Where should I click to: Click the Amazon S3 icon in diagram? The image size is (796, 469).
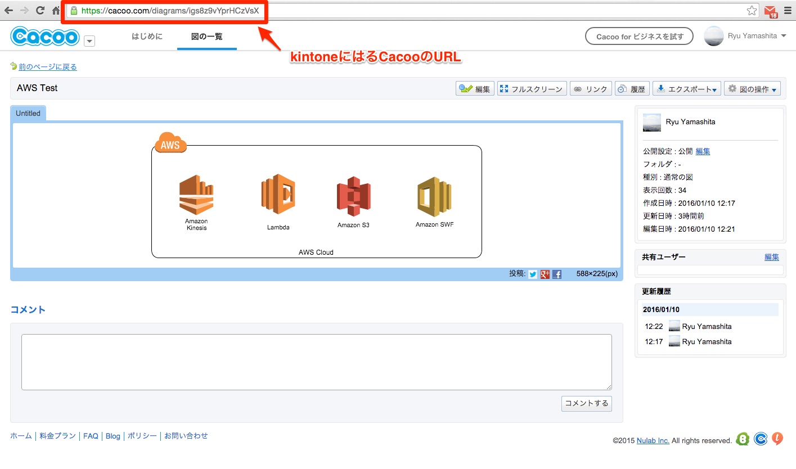click(353, 196)
